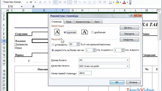
Task: Increase indent toolbar icon
Action: click(105, 2)
